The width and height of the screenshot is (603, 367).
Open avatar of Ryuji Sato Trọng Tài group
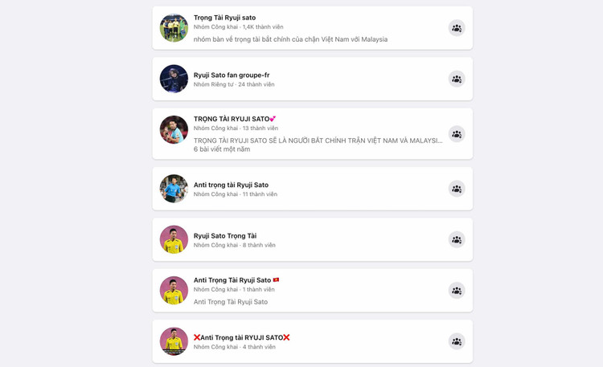174,239
